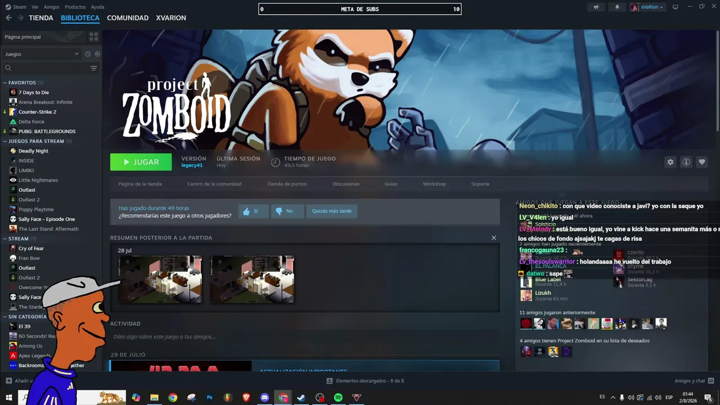Open the XVARION profile tab

(171, 18)
